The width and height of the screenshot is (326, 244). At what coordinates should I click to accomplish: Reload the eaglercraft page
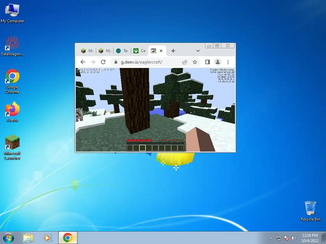click(103, 62)
